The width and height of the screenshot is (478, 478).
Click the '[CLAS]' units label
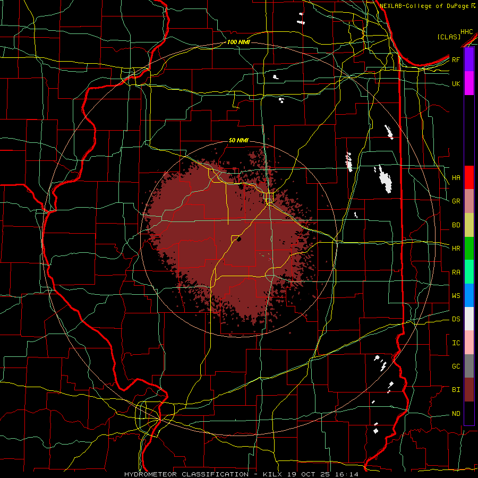[x=449, y=37]
